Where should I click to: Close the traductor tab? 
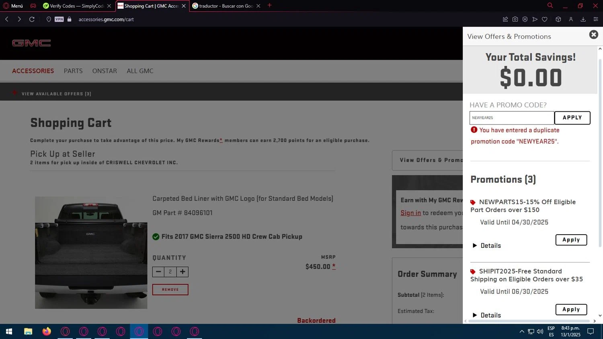click(x=258, y=6)
